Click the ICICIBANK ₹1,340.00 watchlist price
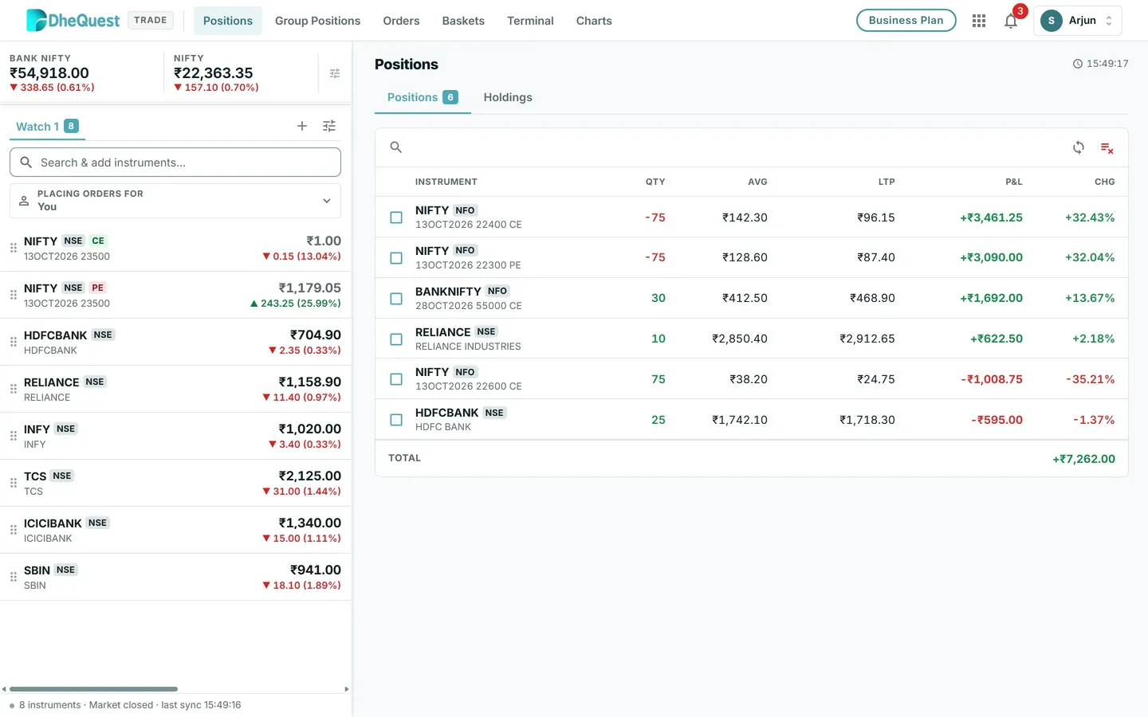 310,523
